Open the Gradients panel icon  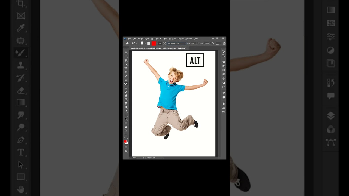pos(224,70)
